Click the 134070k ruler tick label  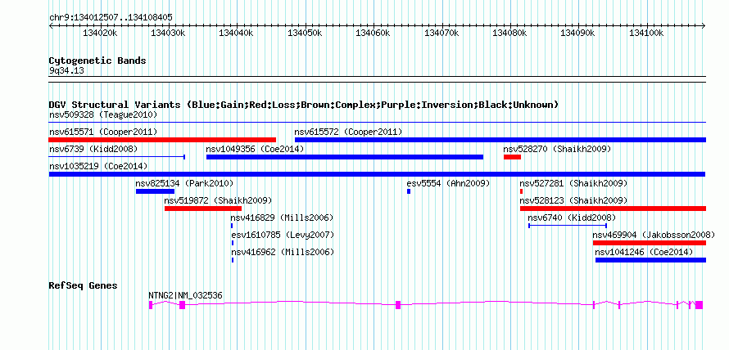click(x=441, y=33)
